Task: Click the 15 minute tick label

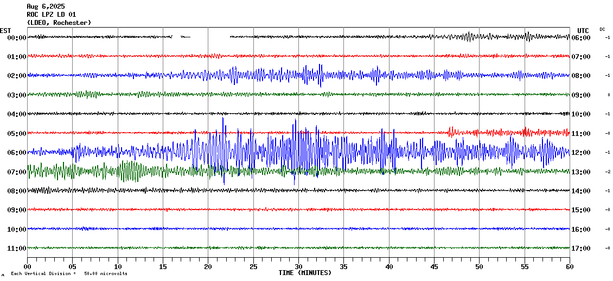Action: [163, 267]
